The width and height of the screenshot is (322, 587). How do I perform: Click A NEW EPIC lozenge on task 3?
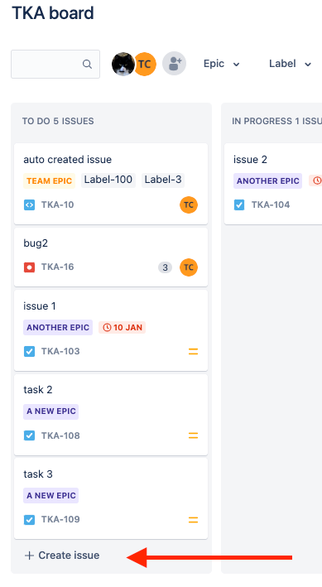coord(51,496)
